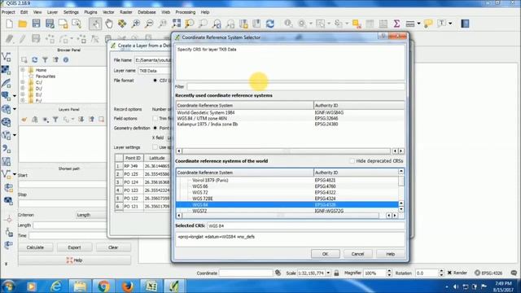Click the Refresh icon in Browser Panel
Image resolution: width=521 pixels, height=293 pixels.
[x=34, y=59]
